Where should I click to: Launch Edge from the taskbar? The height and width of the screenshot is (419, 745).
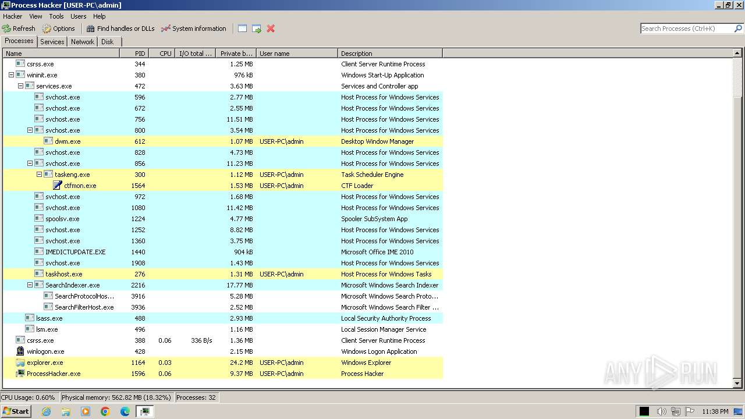pos(125,411)
